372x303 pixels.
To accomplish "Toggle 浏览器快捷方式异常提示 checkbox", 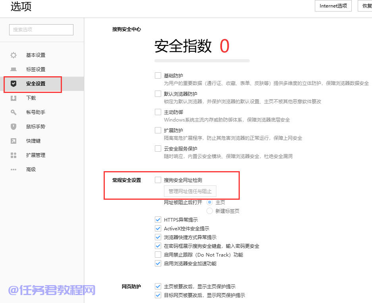I will point(158,237).
